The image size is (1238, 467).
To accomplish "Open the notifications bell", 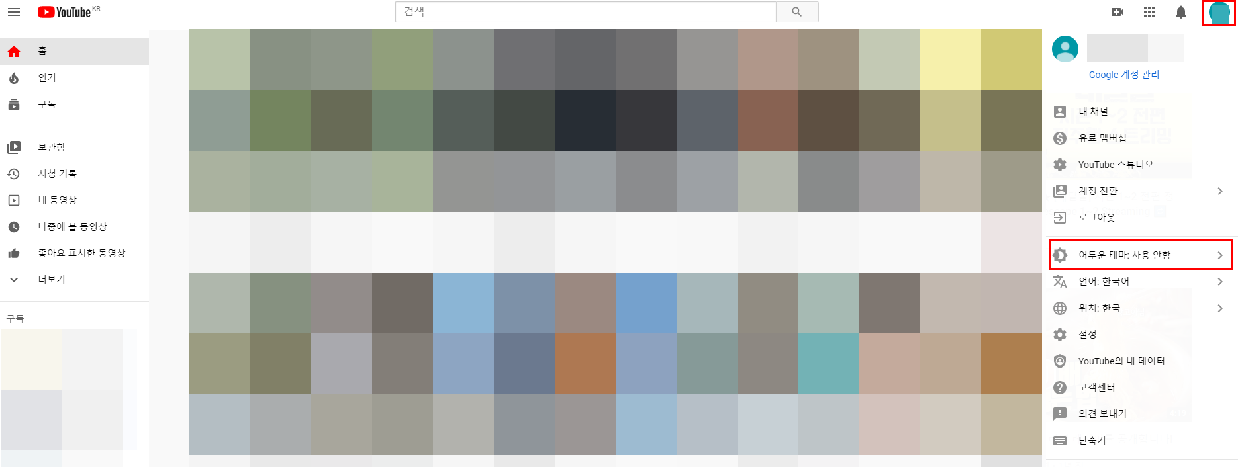I will 1181,12.
